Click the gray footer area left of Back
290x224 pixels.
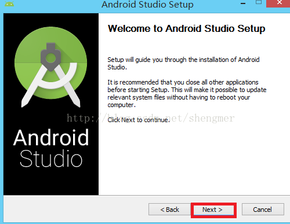click(75, 210)
